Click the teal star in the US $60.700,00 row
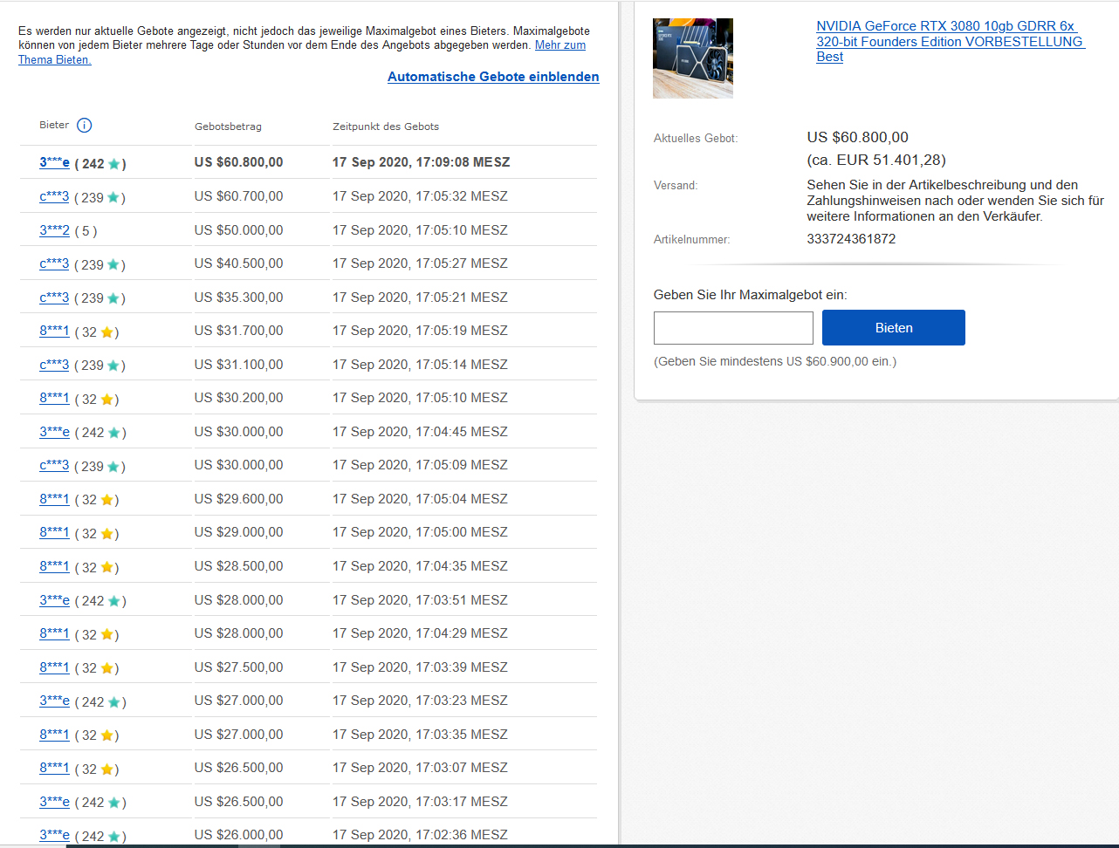The height and width of the screenshot is (848, 1119). (113, 198)
